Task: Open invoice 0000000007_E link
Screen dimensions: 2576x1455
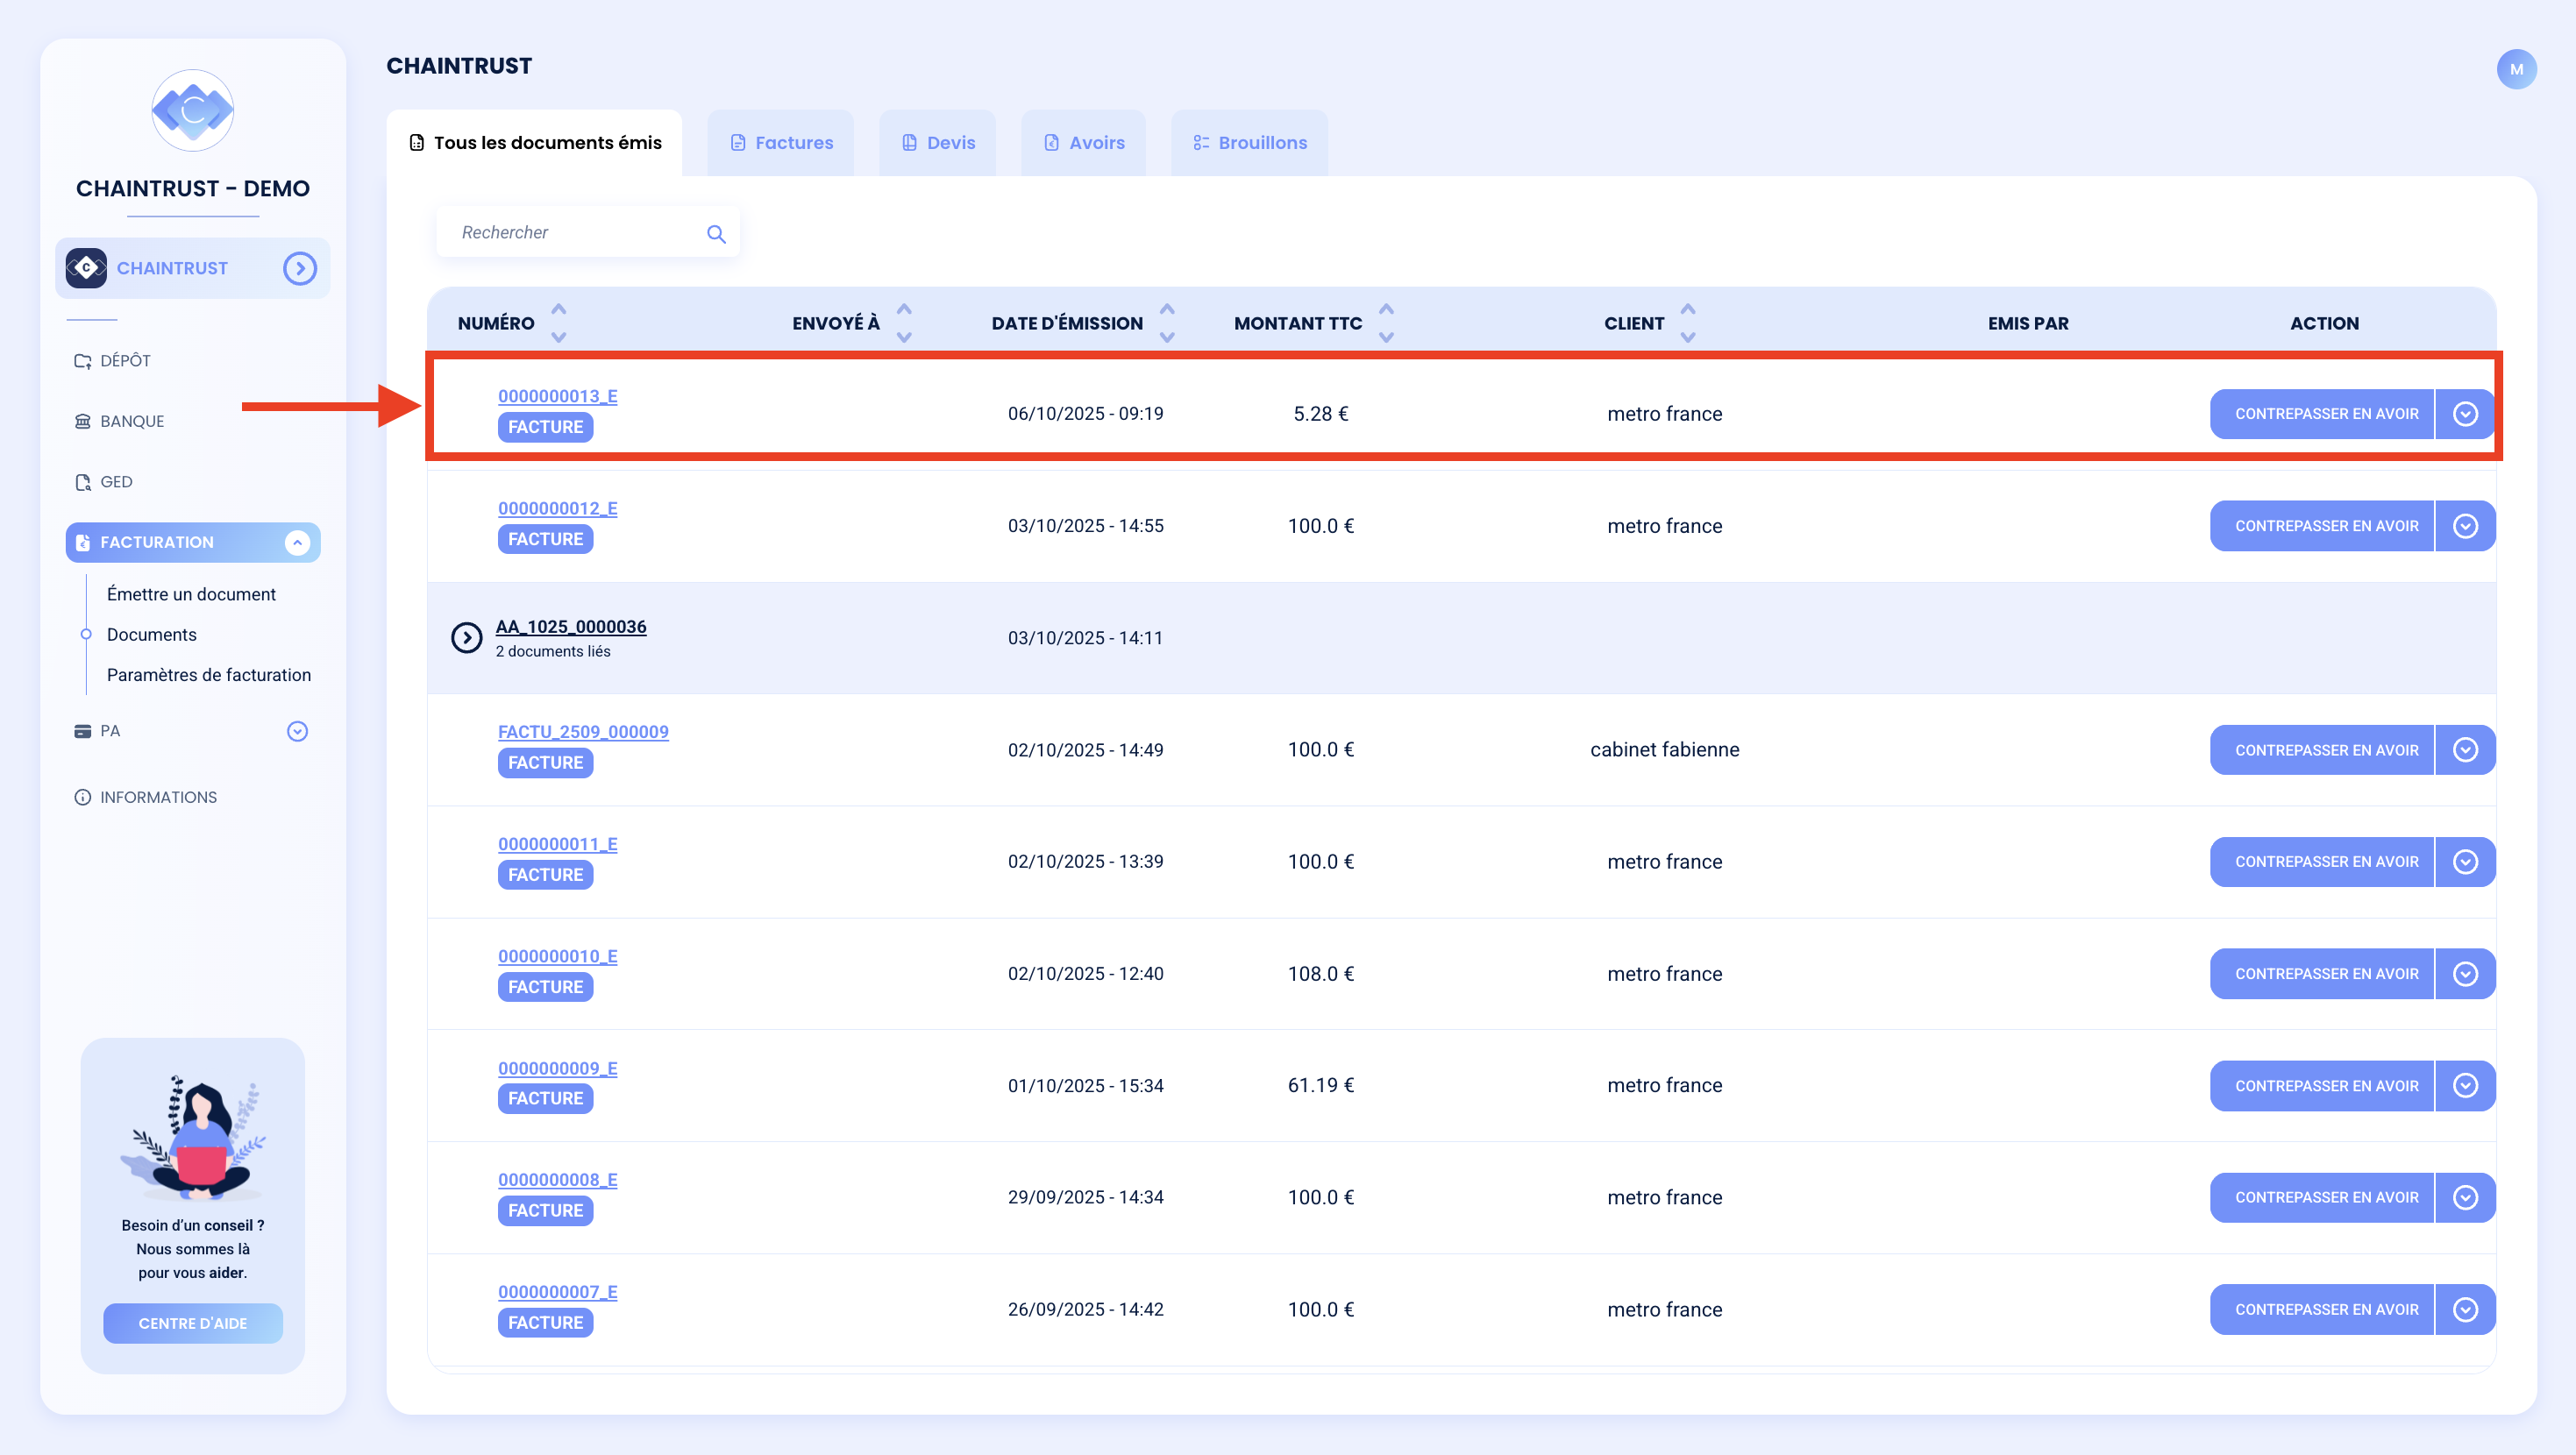Action: [x=558, y=1292]
